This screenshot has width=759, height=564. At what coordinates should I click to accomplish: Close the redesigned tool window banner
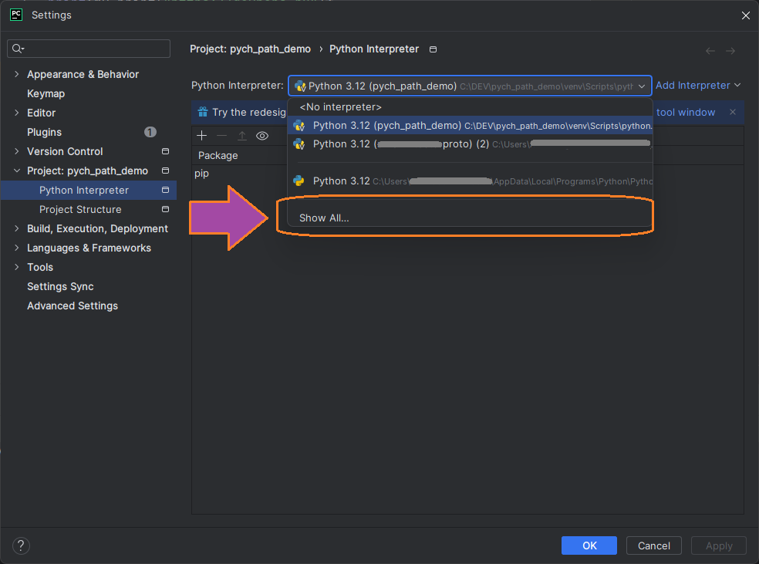732,112
